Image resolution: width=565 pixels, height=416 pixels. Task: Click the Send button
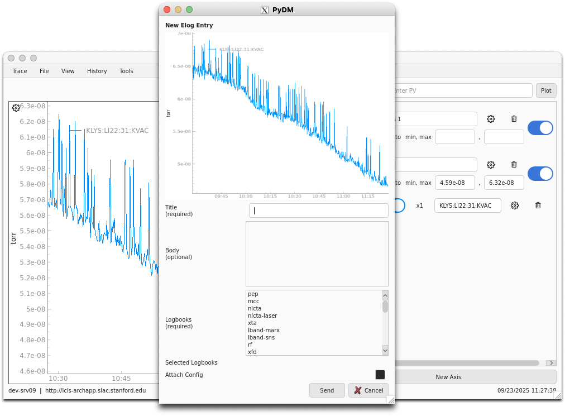(x=327, y=390)
